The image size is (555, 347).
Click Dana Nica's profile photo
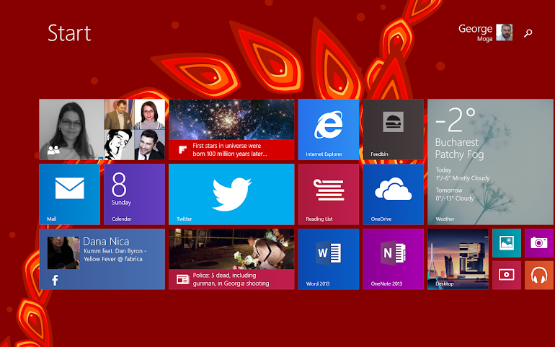click(x=63, y=252)
